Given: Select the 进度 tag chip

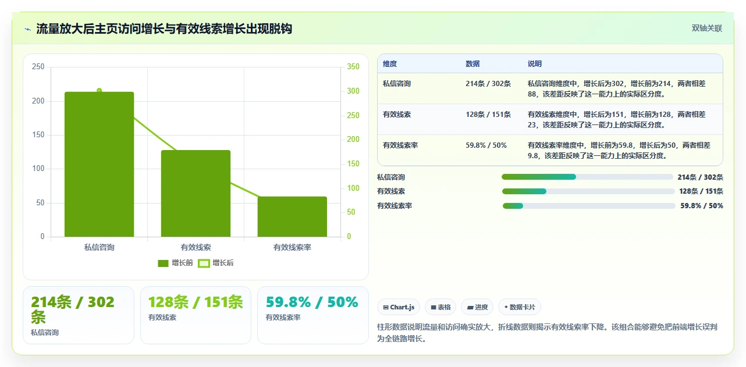Looking at the screenshot, I should click(x=477, y=307).
